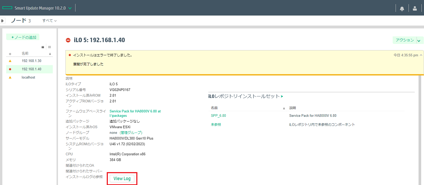Select node 192.168.1.30
This screenshot has height=185, width=424.
(31, 61)
